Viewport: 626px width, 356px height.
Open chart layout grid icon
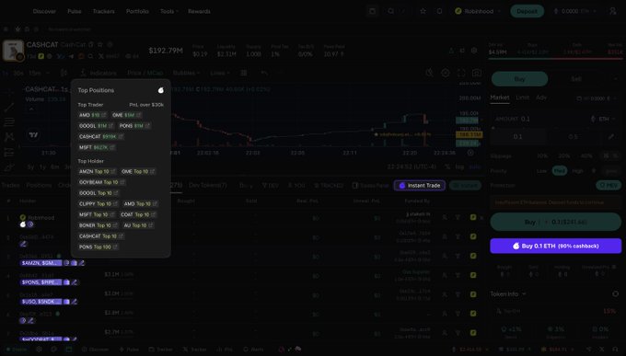(244, 73)
